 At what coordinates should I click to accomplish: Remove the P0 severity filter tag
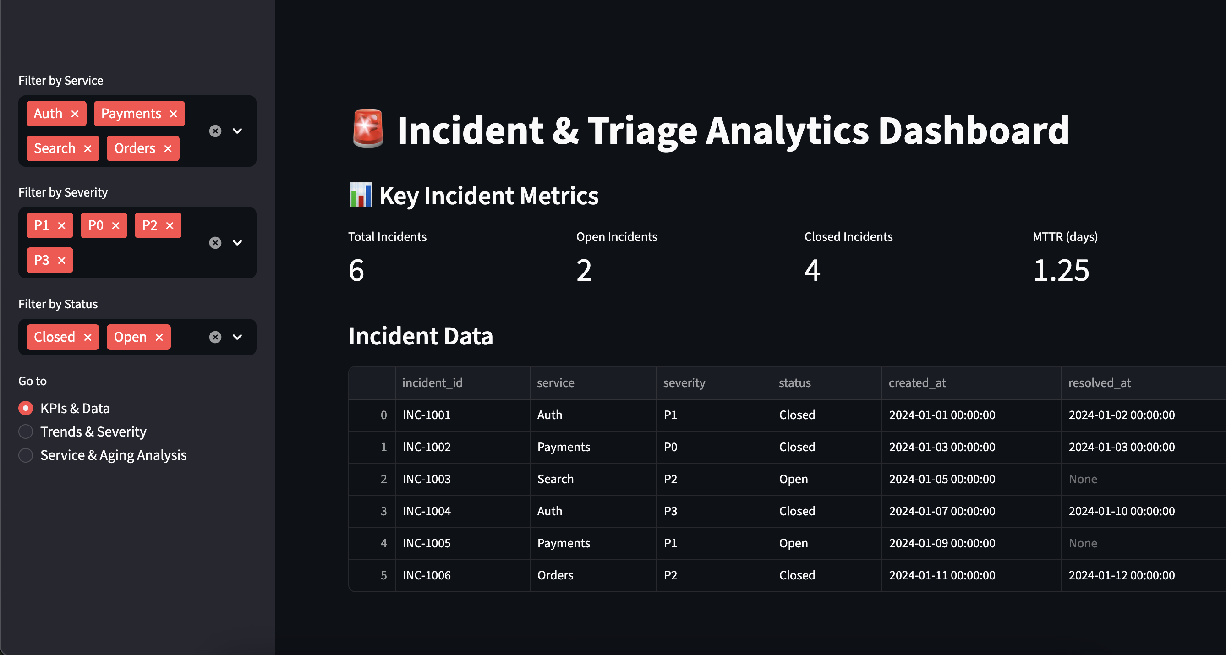(x=116, y=225)
